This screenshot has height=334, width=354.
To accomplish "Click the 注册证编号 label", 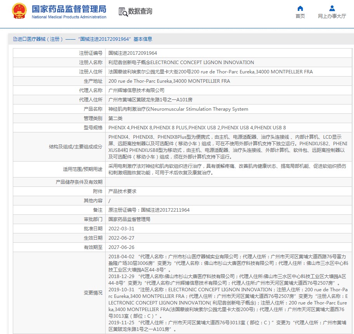I will pyautogui.click(x=91, y=53).
